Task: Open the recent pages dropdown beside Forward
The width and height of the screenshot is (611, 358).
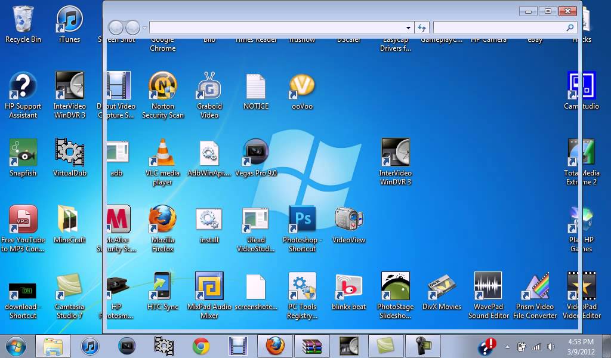Action: [x=144, y=27]
